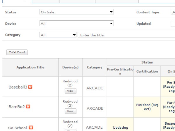Open the Category filter dropdown
Image resolution: width=175 pixels, height=131 pixels.
pos(58,35)
